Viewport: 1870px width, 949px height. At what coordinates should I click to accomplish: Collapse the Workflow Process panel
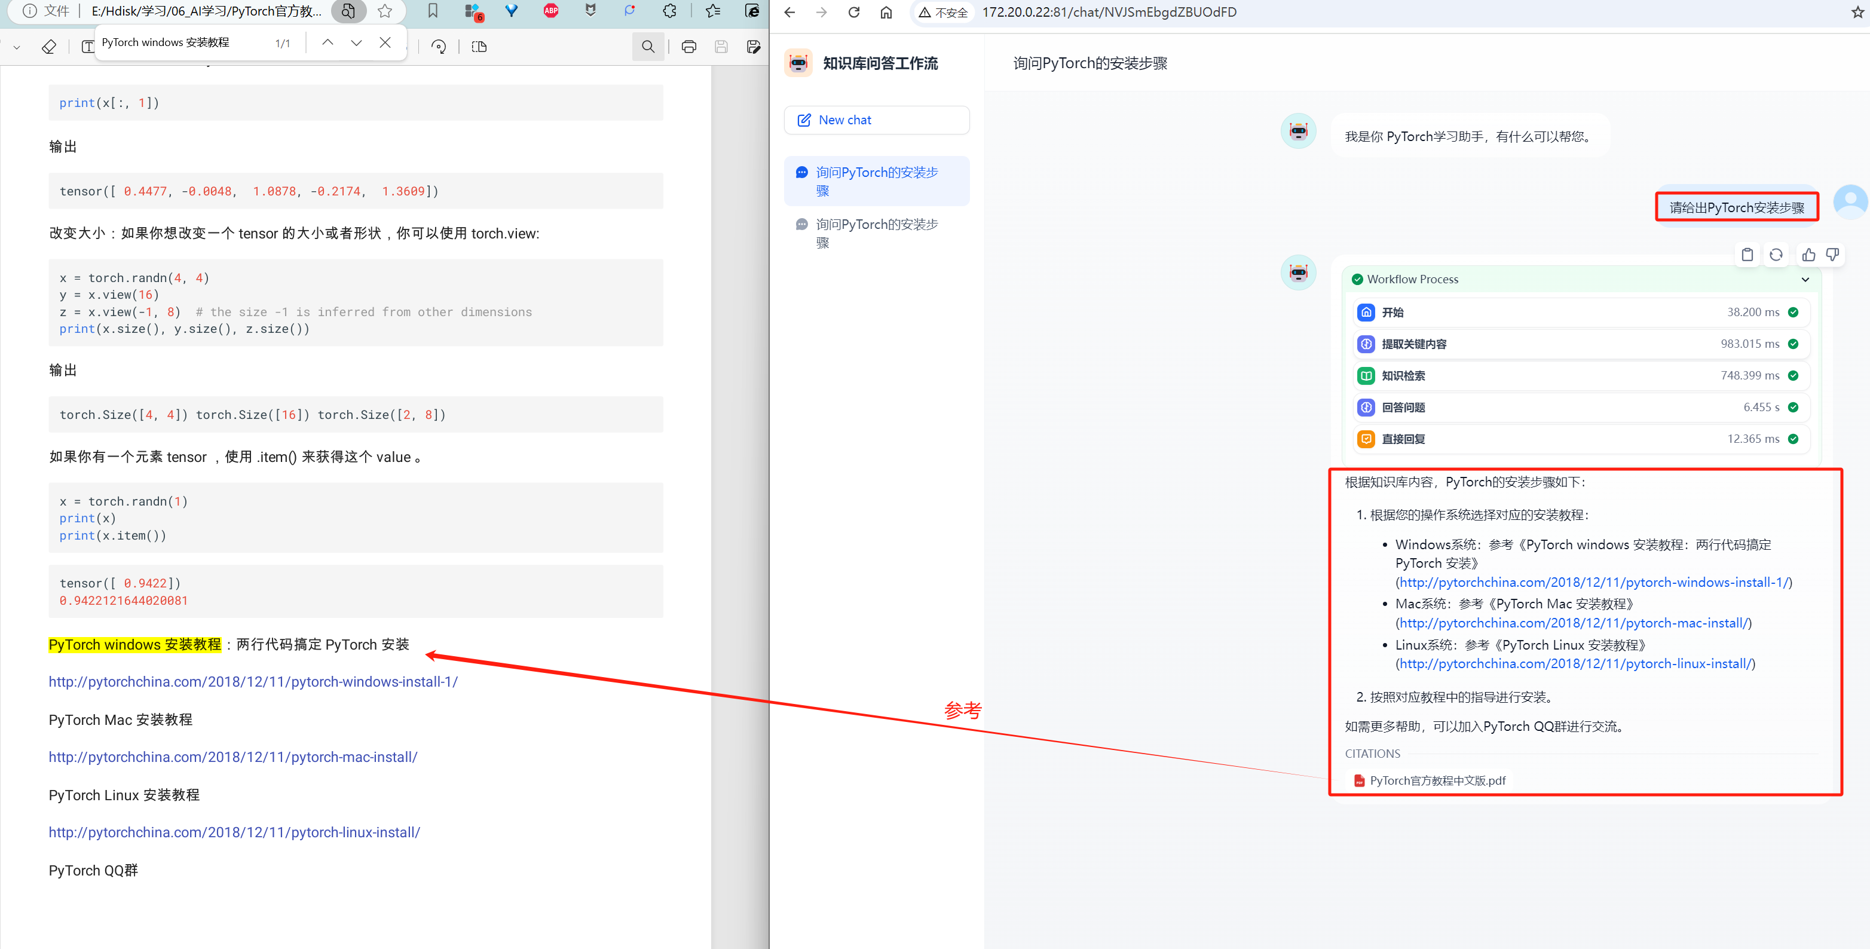(x=1805, y=280)
